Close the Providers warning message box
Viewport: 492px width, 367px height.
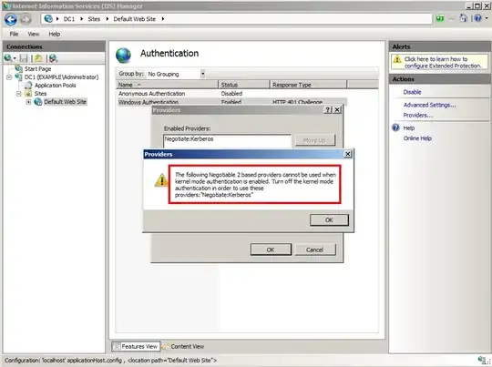[348, 154]
